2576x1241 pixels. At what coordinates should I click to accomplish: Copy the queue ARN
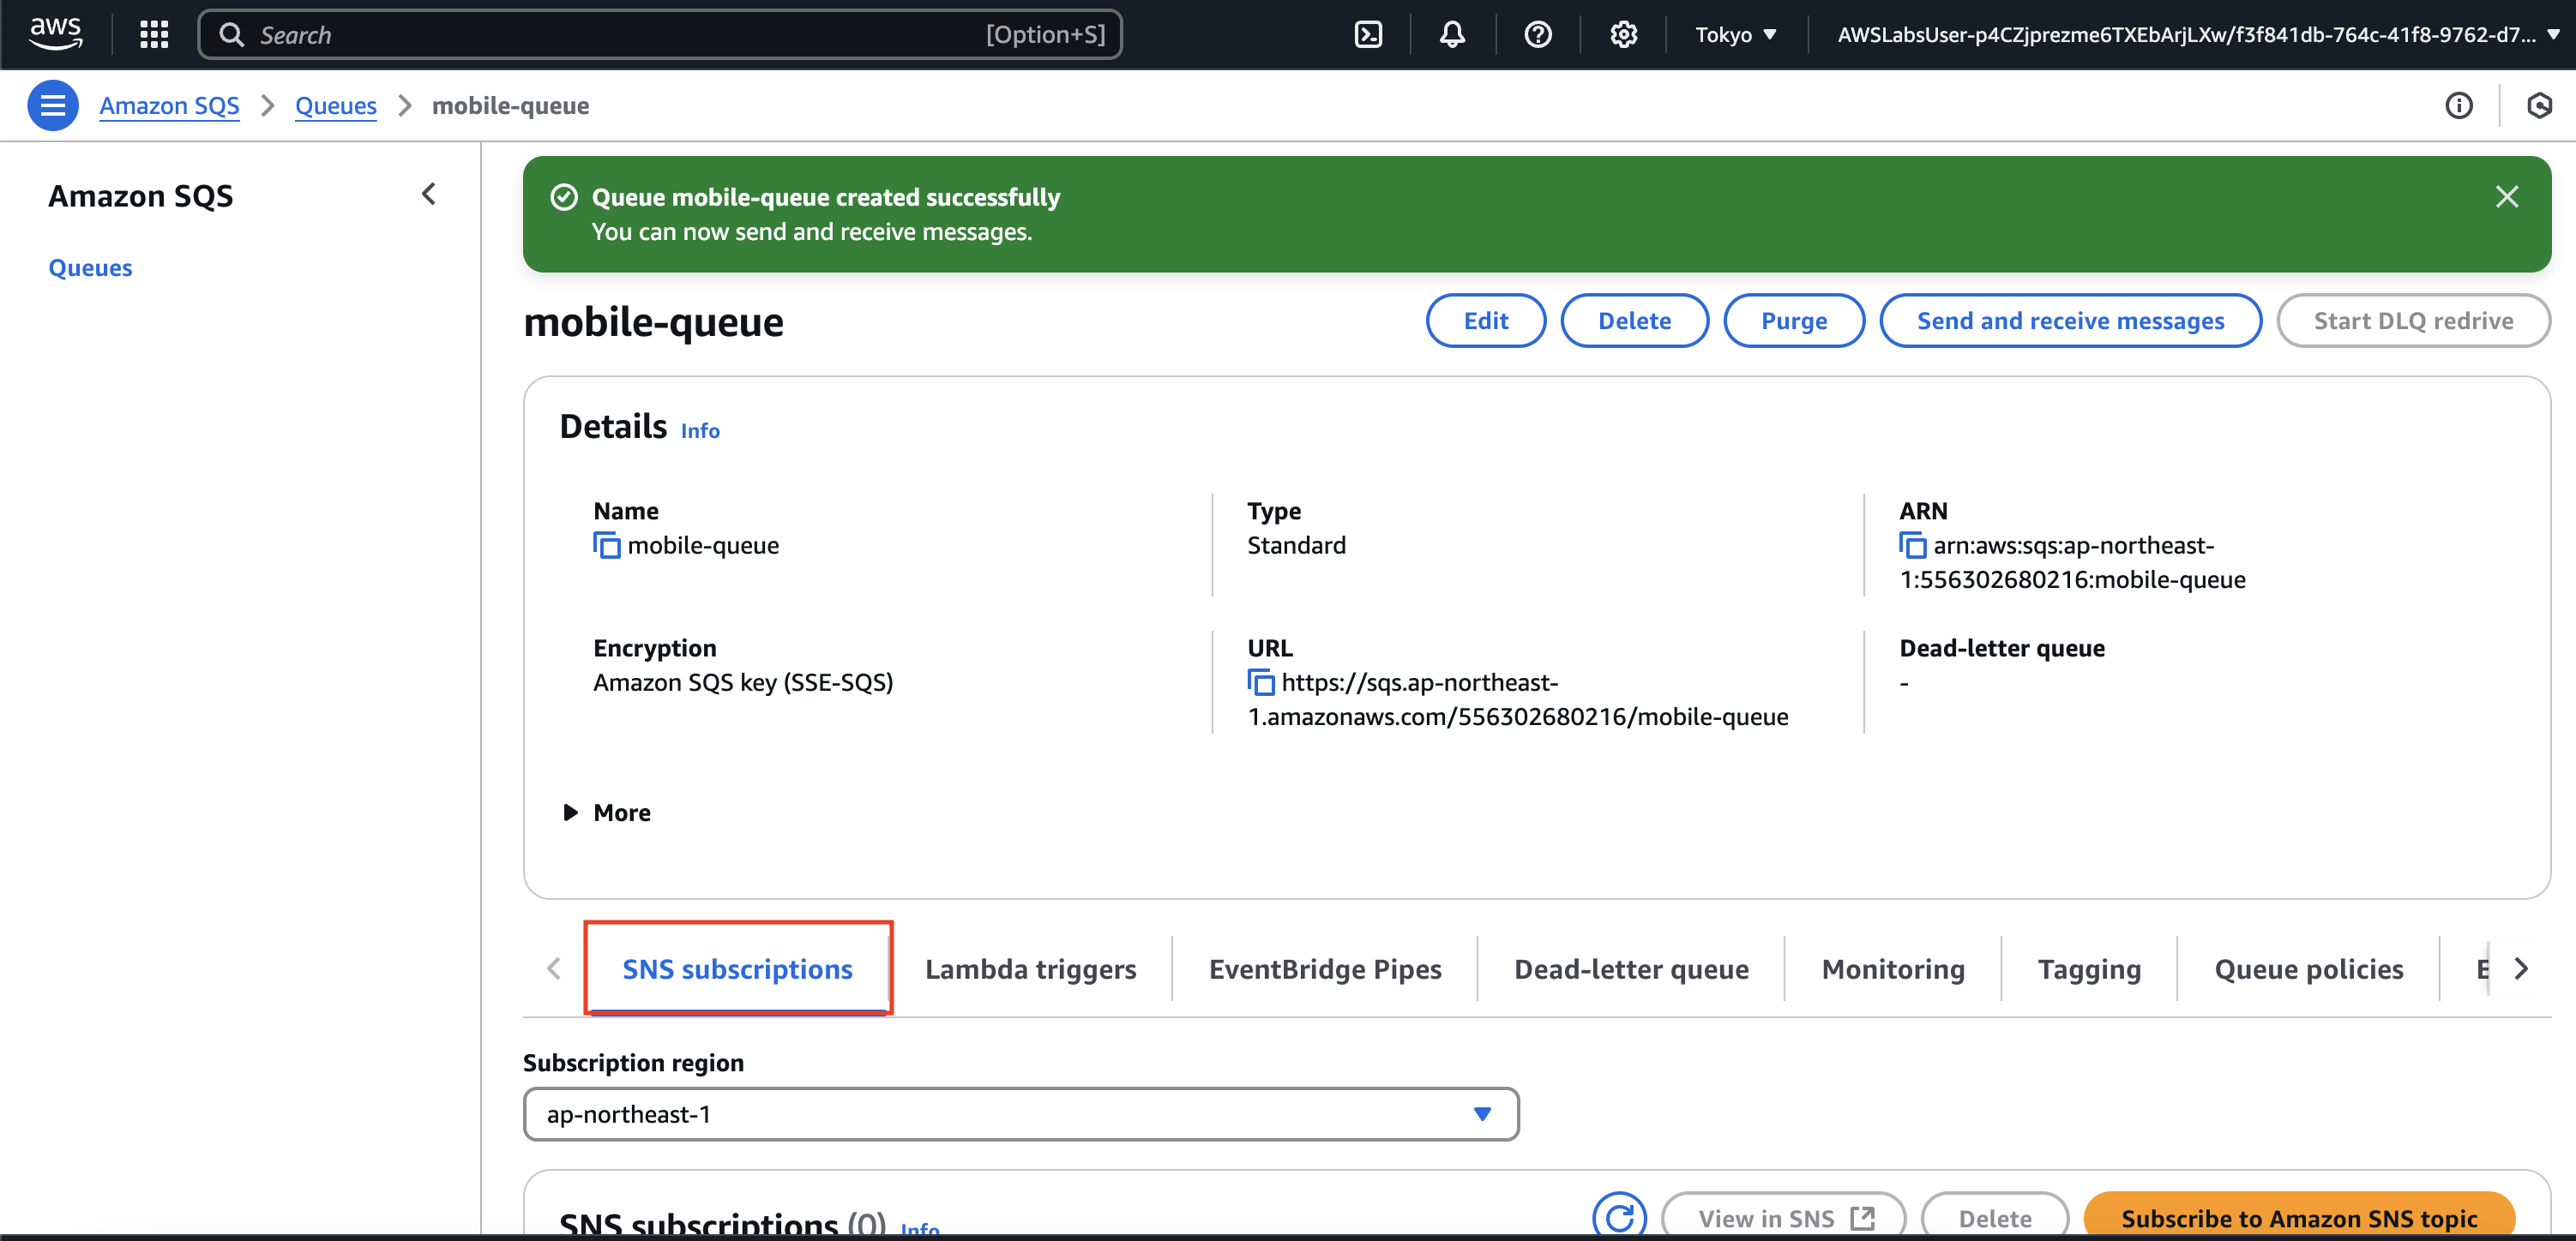point(1912,546)
